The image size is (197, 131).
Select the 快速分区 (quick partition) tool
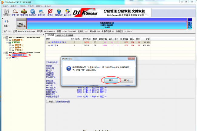point(33,12)
